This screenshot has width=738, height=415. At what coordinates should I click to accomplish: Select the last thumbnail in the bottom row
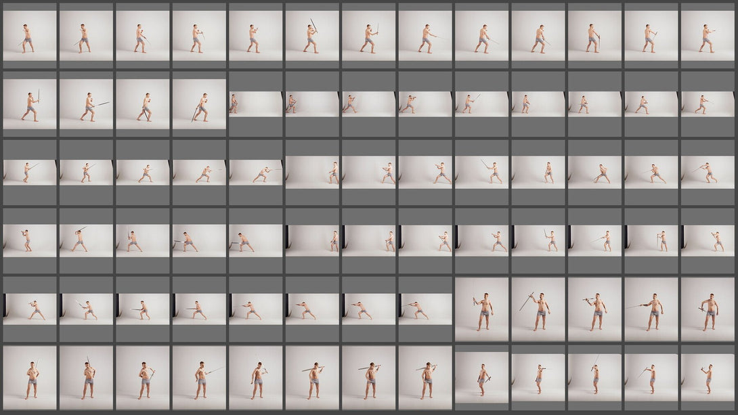click(708, 378)
